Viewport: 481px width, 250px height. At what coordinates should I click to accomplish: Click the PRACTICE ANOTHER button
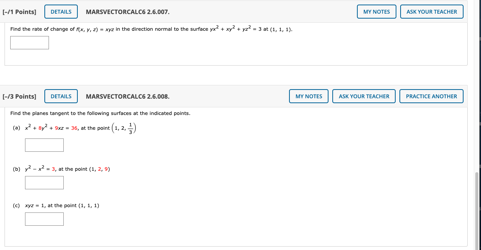click(431, 96)
